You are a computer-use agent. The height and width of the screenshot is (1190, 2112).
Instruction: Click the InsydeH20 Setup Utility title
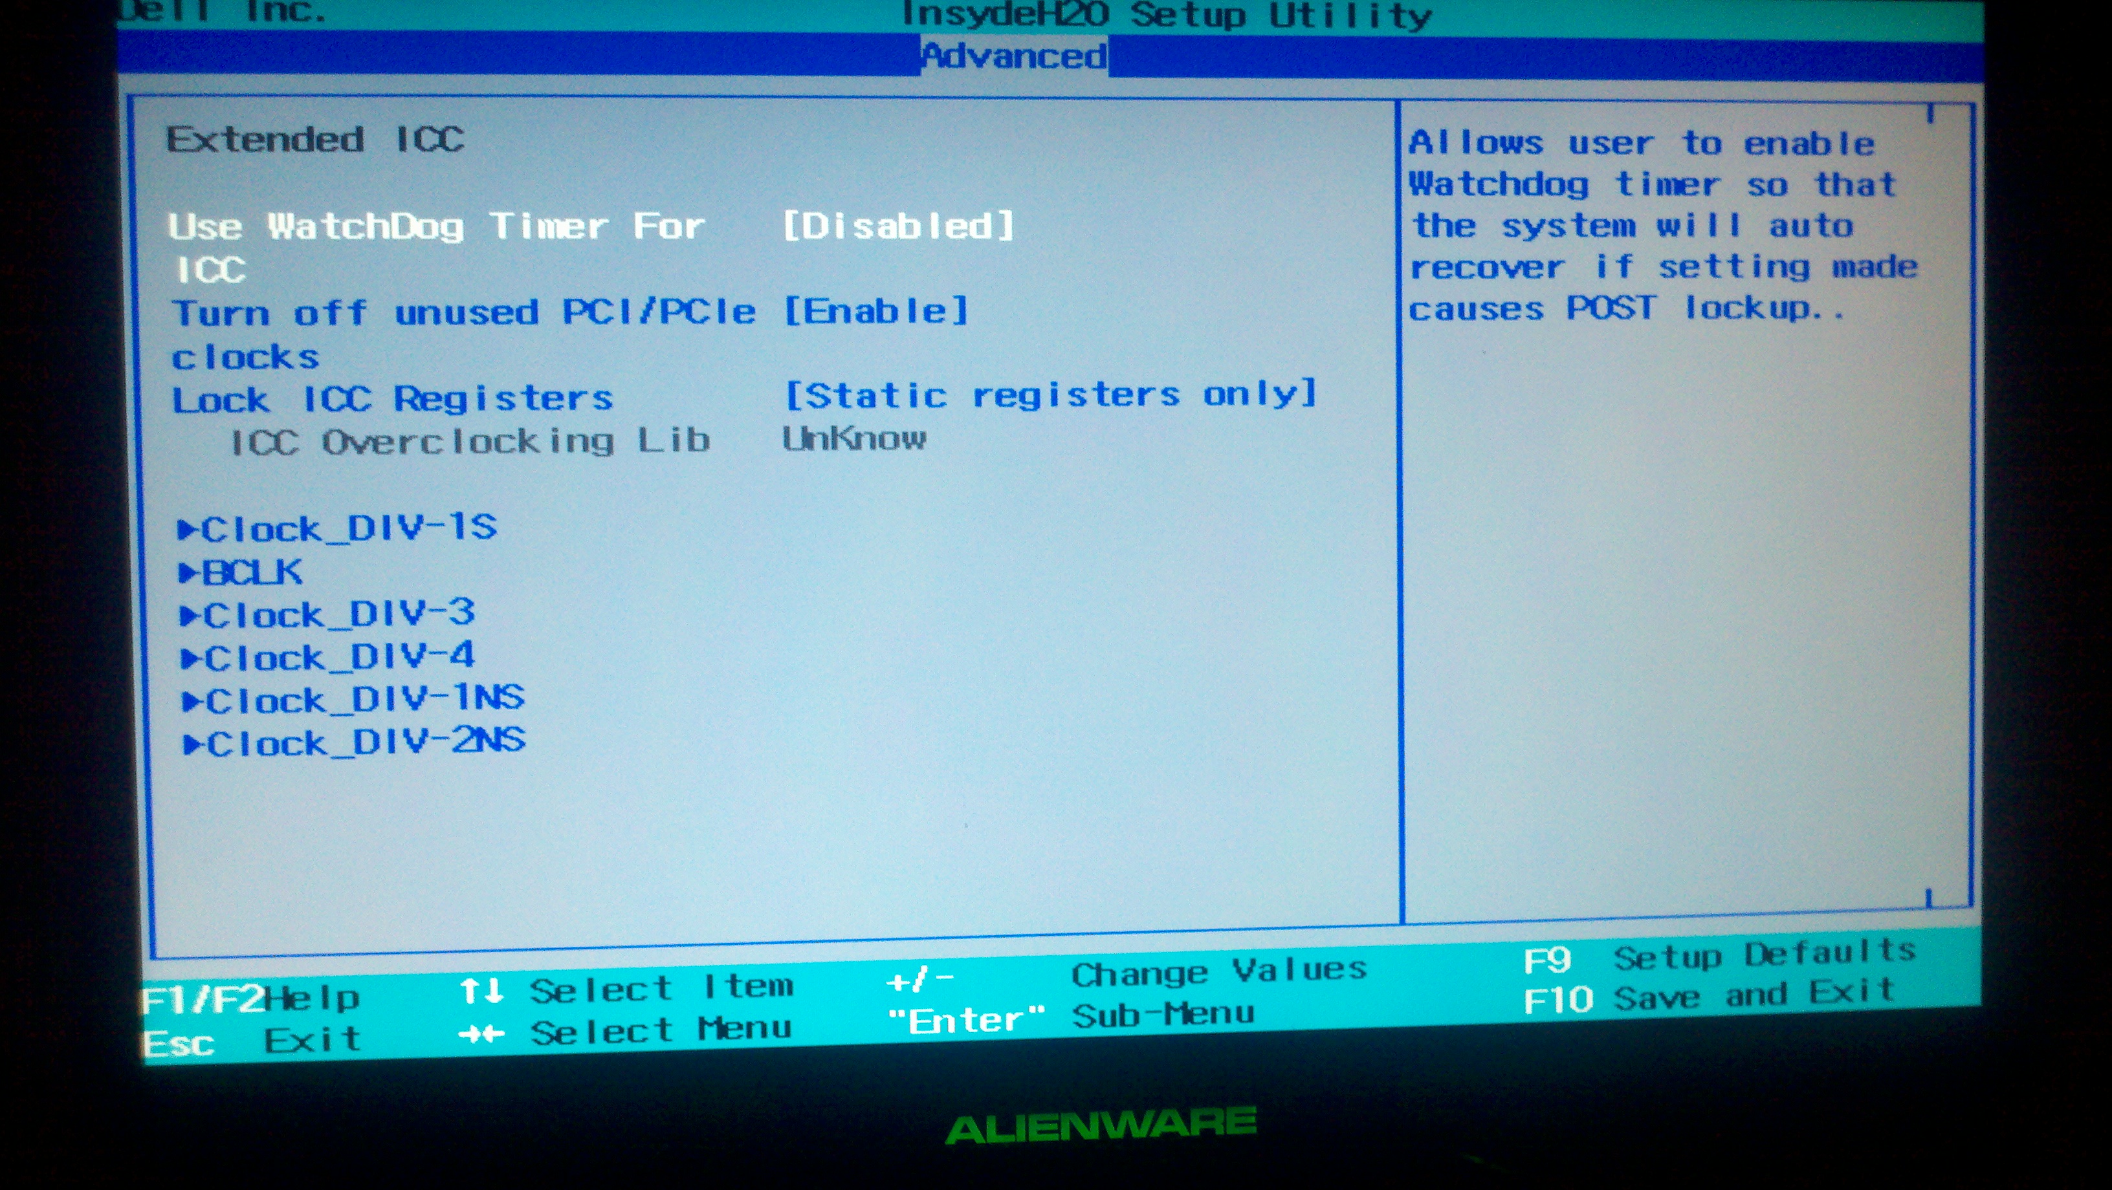pyautogui.click(x=1166, y=15)
